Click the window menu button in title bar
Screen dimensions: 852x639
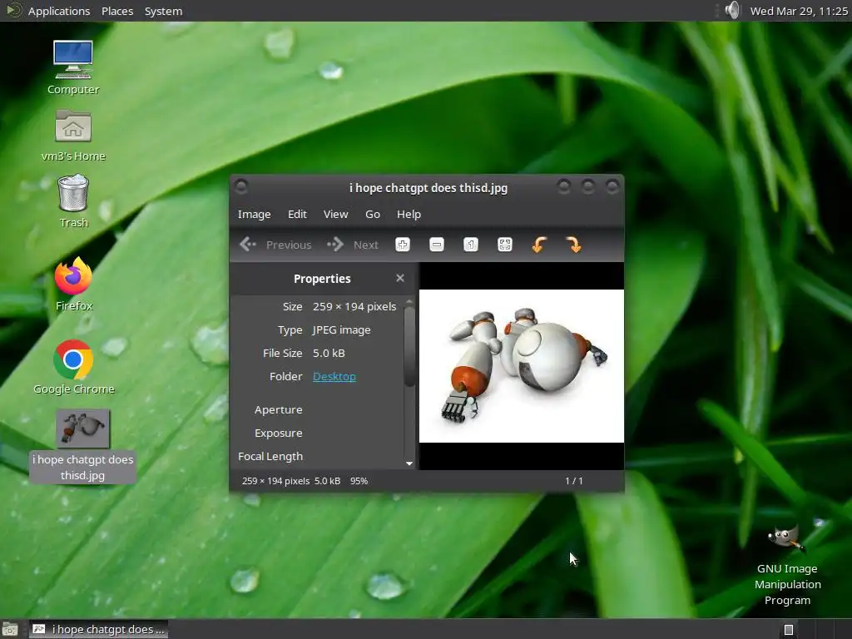pos(241,187)
